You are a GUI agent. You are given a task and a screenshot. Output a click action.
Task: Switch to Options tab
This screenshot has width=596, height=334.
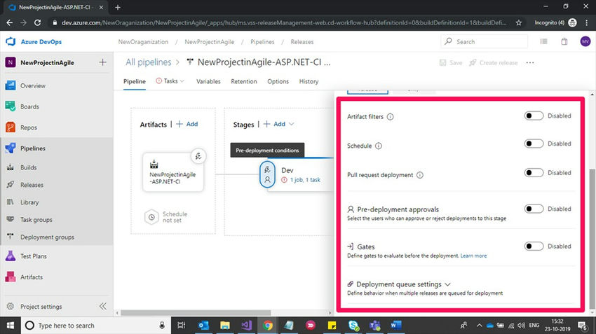pos(278,81)
